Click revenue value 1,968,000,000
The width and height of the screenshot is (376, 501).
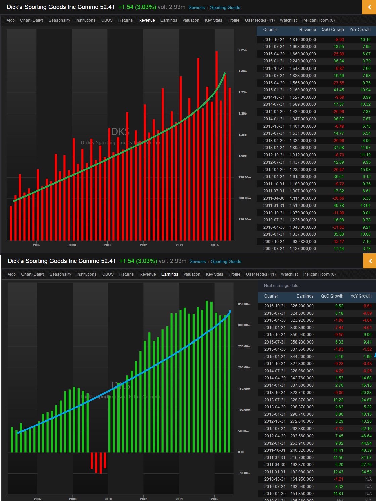click(302, 47)
